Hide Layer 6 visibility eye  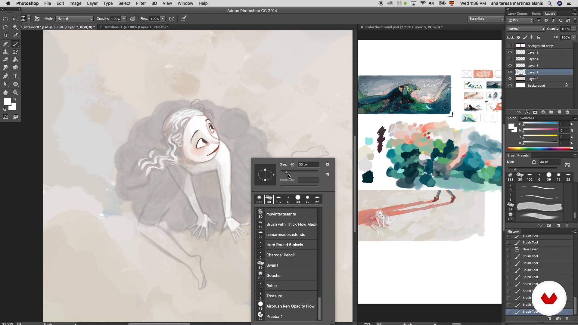pyautogui.click(x=510, y=66)
